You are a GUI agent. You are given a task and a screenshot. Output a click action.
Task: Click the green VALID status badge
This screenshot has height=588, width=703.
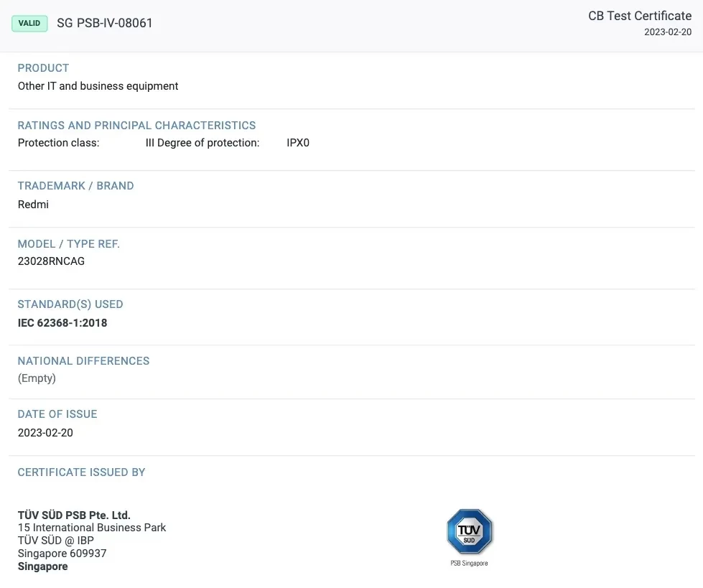(29, 23)
